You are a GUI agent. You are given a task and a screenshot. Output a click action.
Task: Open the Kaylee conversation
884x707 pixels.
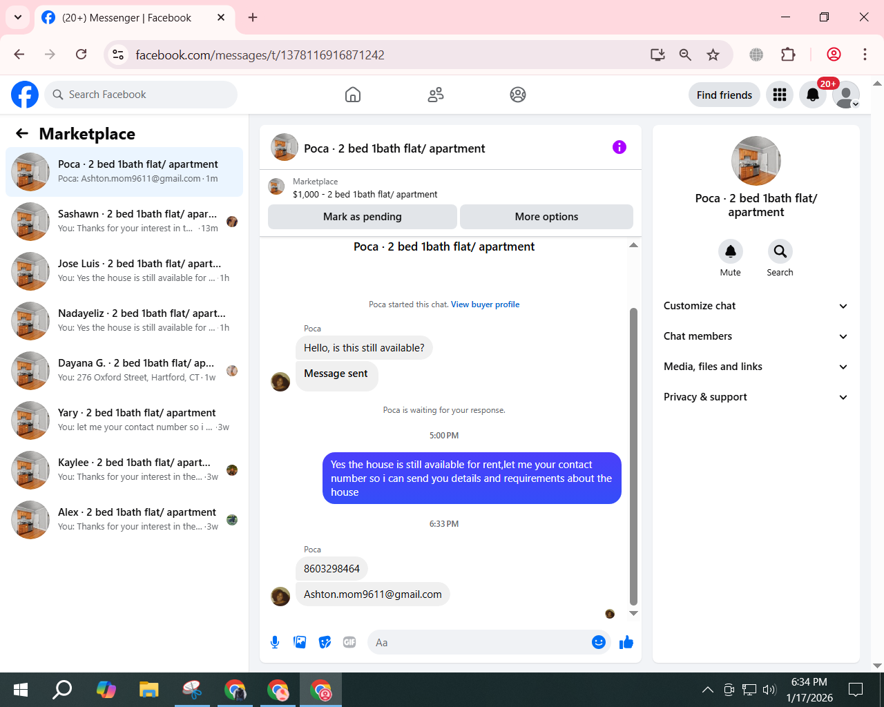[124, 470]
